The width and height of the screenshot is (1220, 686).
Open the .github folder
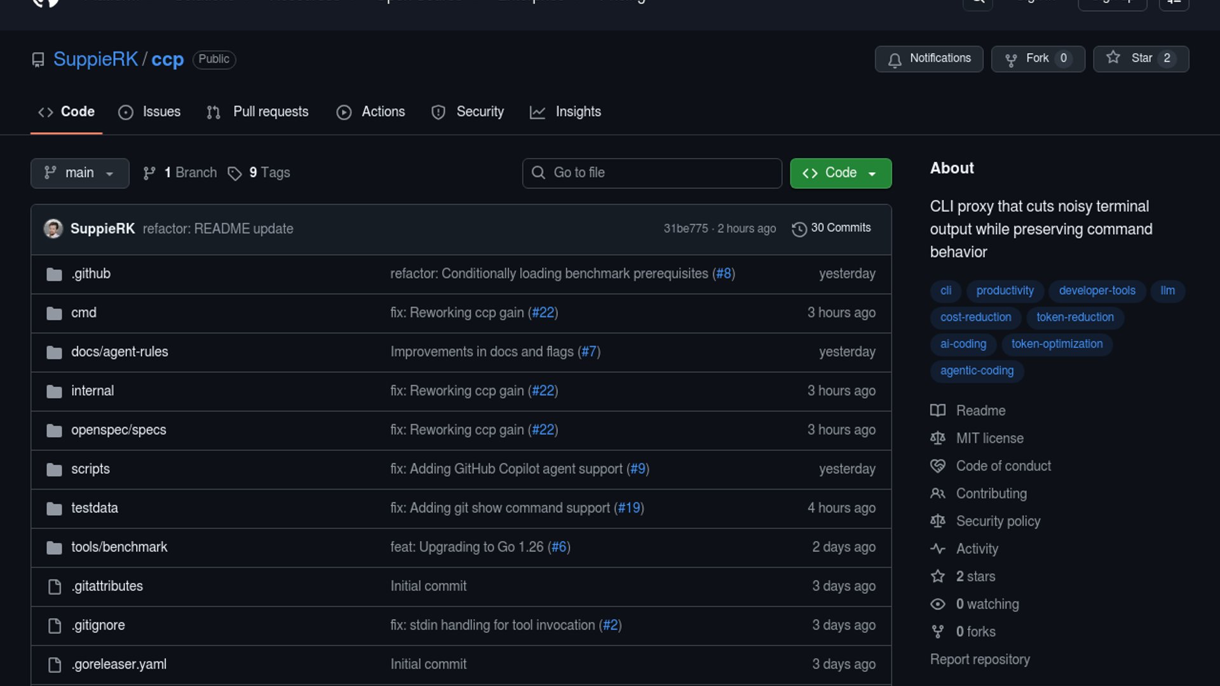91,274
